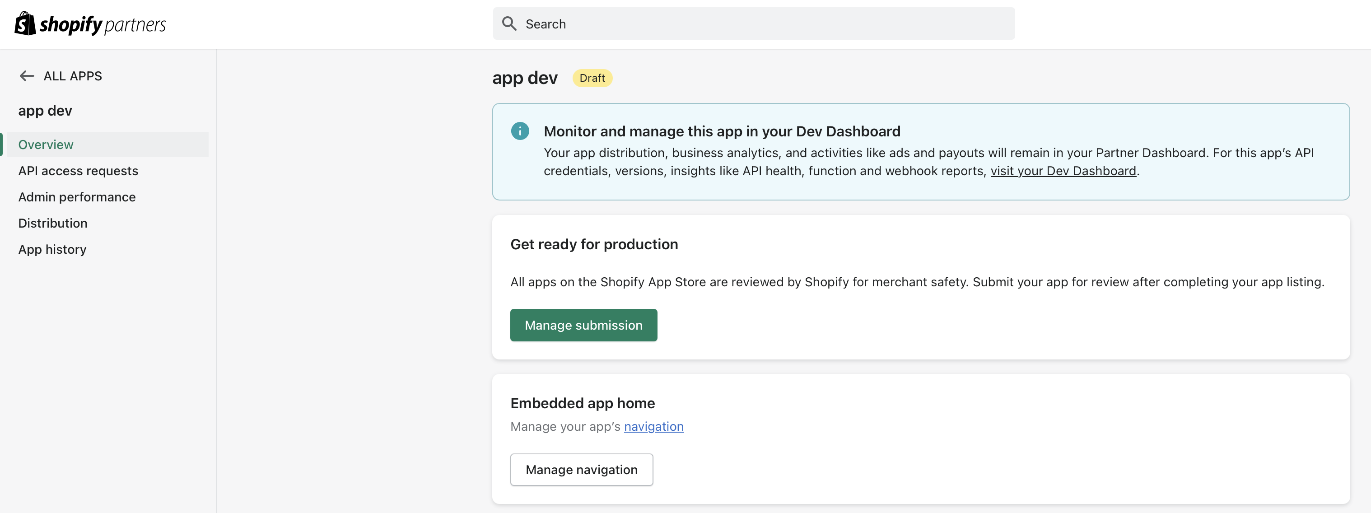Click the back arrow beside ALL APPS
Screen dimensions: 1371x513
point(27,76)
